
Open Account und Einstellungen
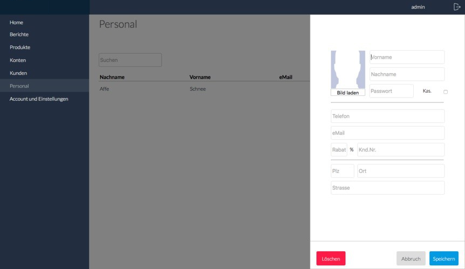39,99
